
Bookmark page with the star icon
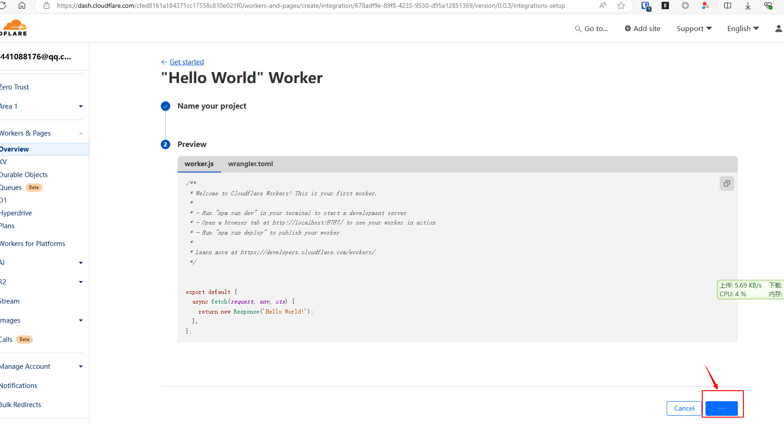[x=621, y=5]
